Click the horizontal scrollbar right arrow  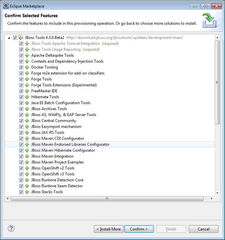coord(212,198)
